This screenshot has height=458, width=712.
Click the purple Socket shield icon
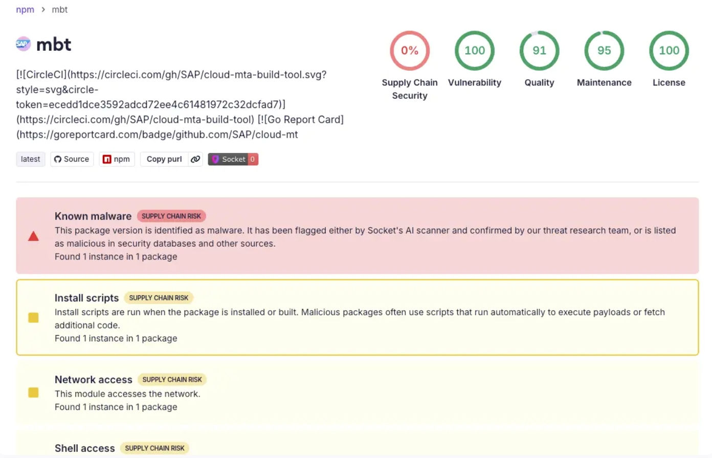click(x=215, y=159)
